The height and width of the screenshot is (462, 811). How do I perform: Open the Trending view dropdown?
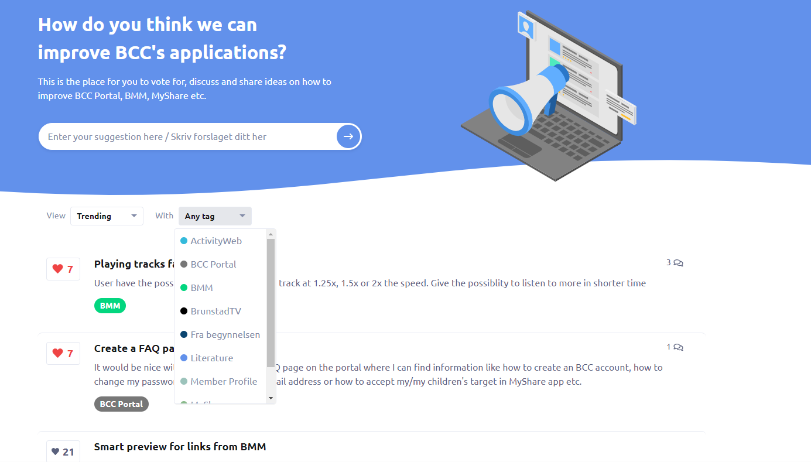[x=107, y=216]
